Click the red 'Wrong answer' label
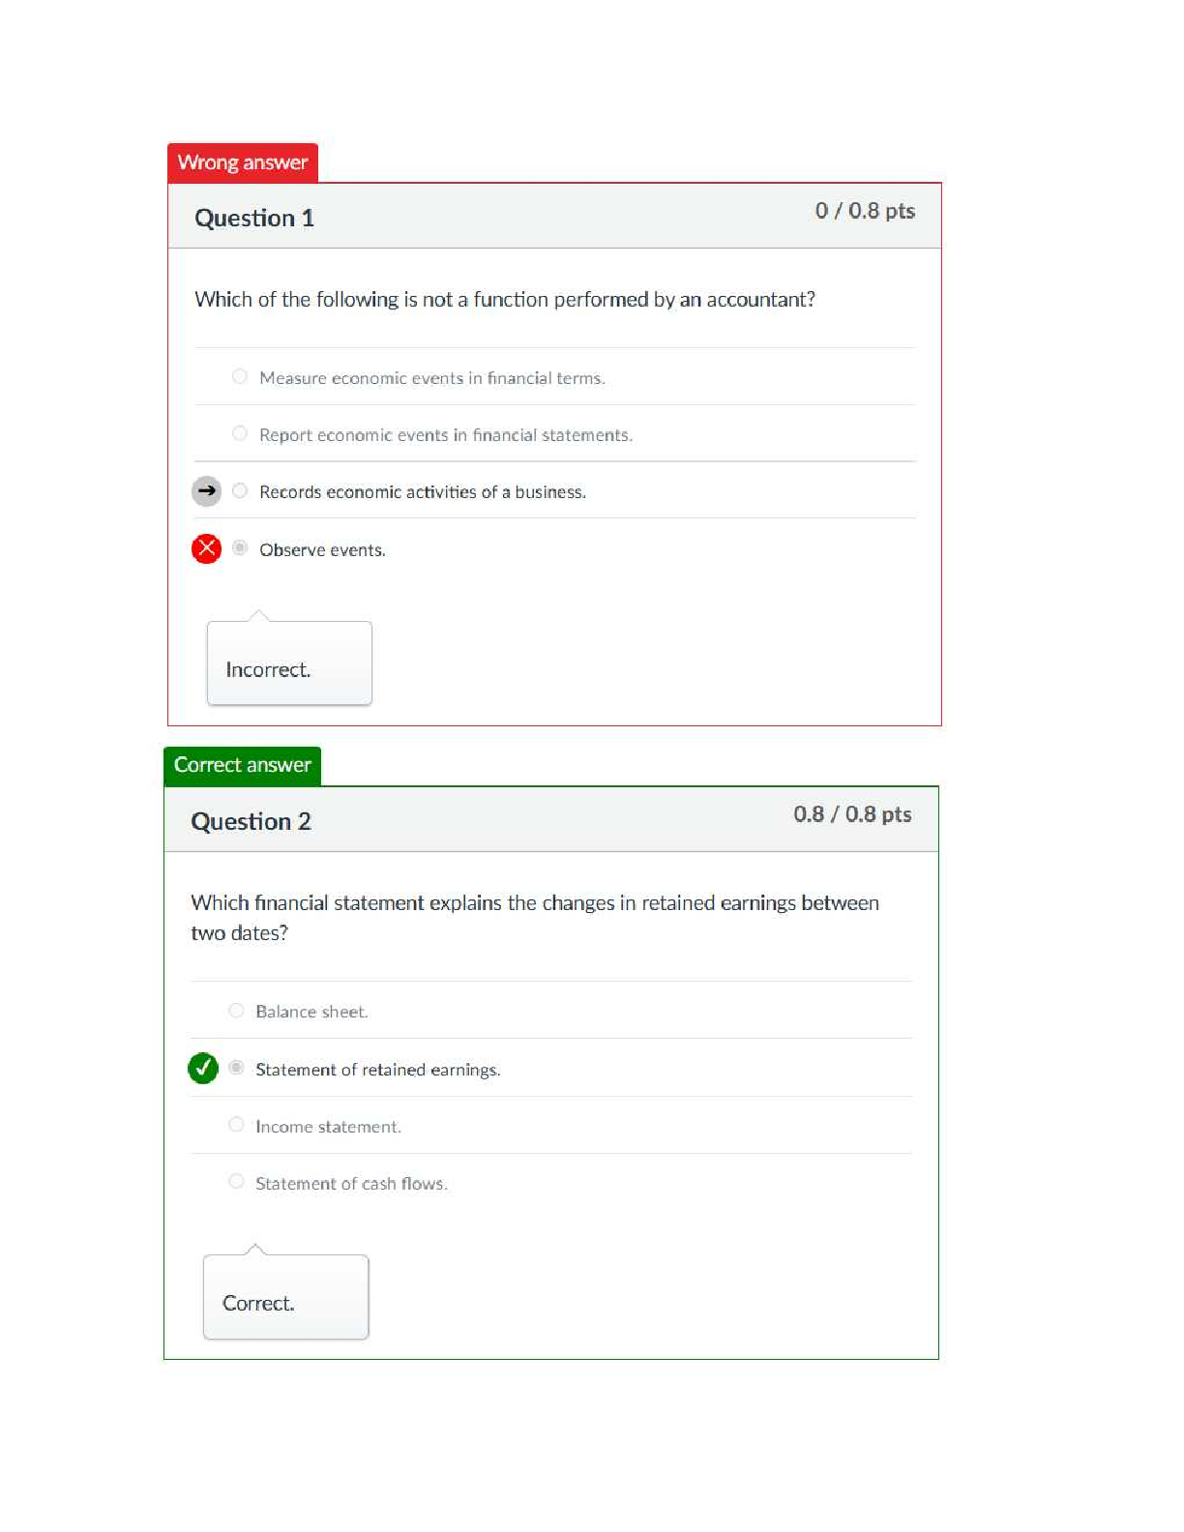This screenshot has width=1184, height=1532. [x=243, y=162]
